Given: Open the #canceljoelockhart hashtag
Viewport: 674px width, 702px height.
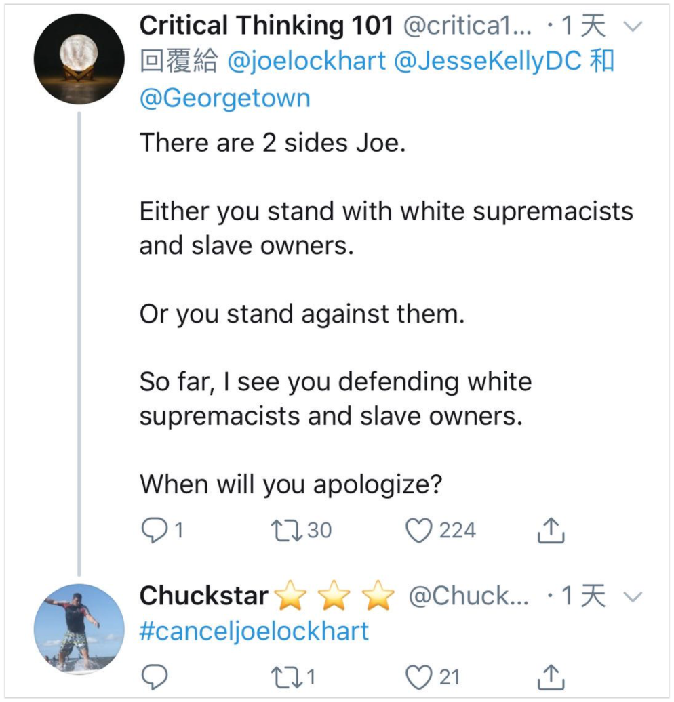Looking at the screenshot, I should point(254,632).
